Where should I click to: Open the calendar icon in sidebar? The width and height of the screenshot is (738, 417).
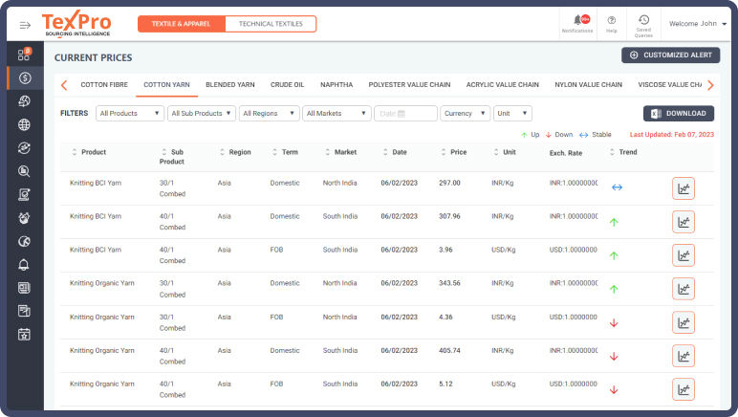(x=24, y=335)
